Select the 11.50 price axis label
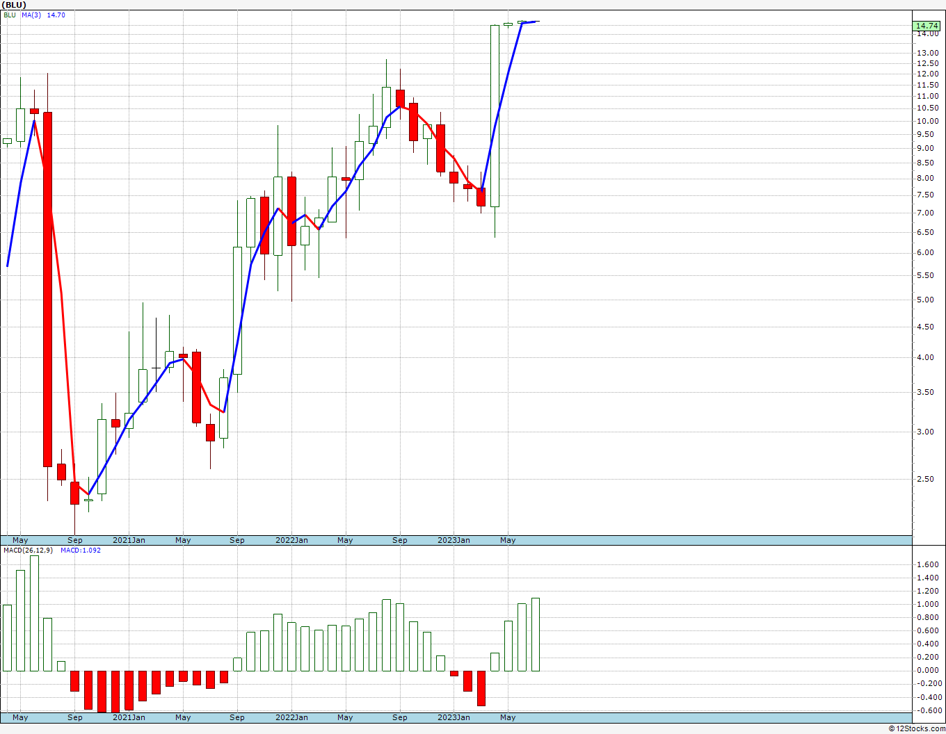Screen dimensions: 946x734 coord(927,85)
